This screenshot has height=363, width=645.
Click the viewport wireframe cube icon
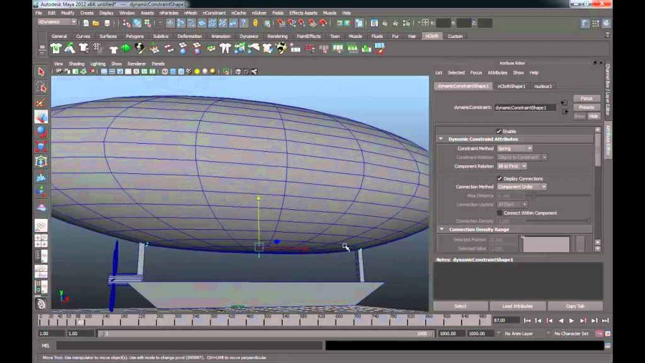[x=164, y=72]
